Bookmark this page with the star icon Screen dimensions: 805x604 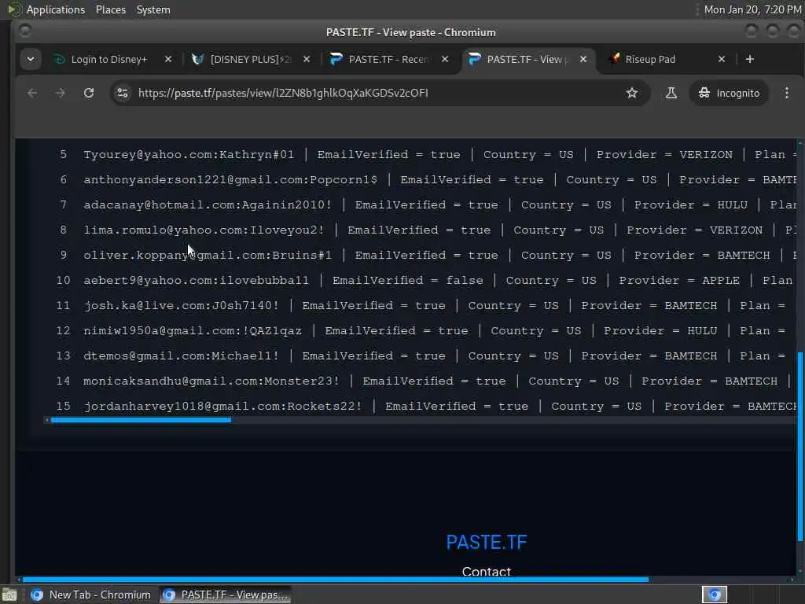pyautogui.click(x=632, y=93)
